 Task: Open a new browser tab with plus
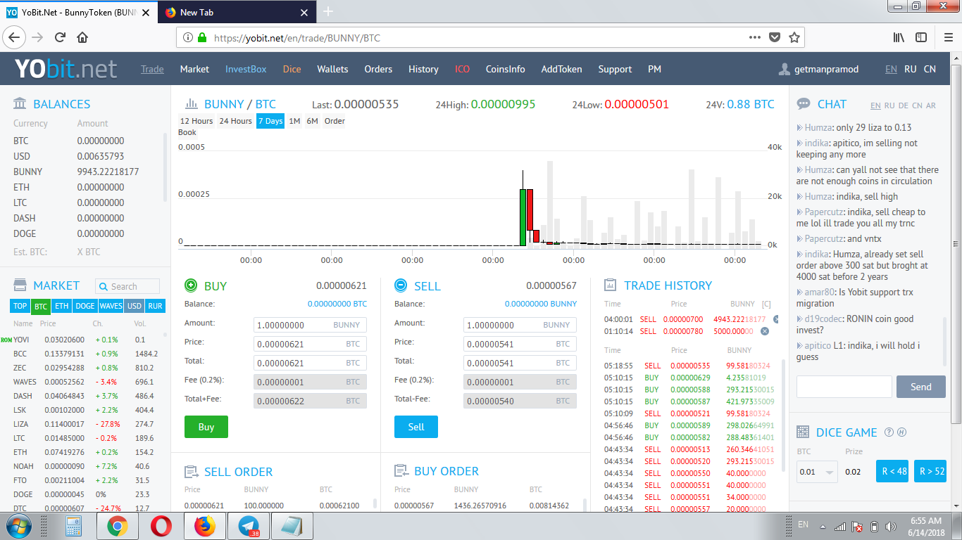[328, 11]
